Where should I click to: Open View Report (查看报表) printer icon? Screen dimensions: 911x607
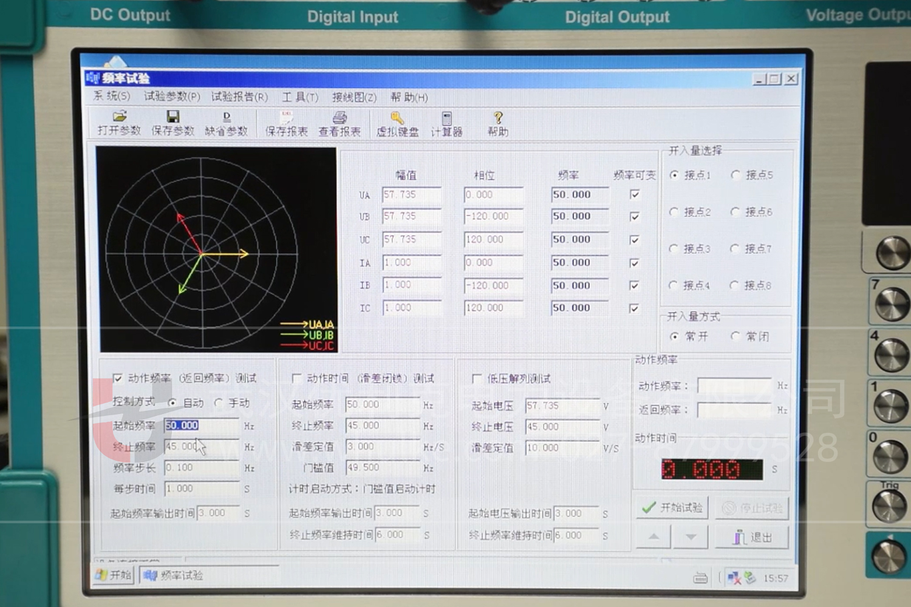click(339, 118)
